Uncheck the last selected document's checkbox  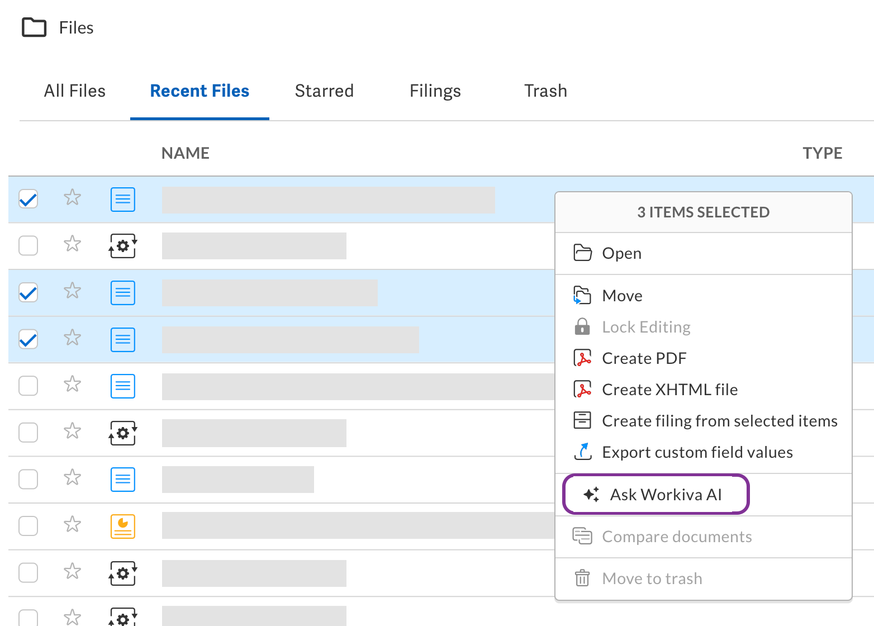pos(28,339)
